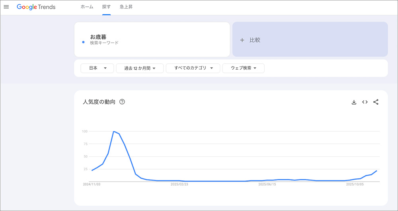The height and width of the screenshot is (211, 398).
Task: Open the 過去 12 か月間 time range dropdown
Action: [x=140, y=68]
